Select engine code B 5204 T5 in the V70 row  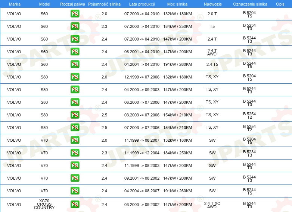click(249, 141)
